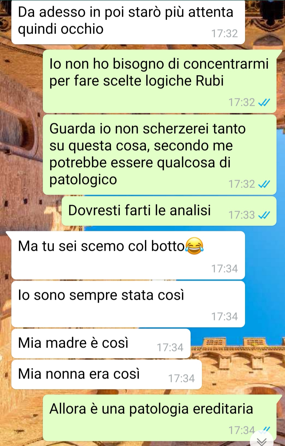Tap 17:32 timestamp on 'quindi occhio' message

[x=224, y=34]
